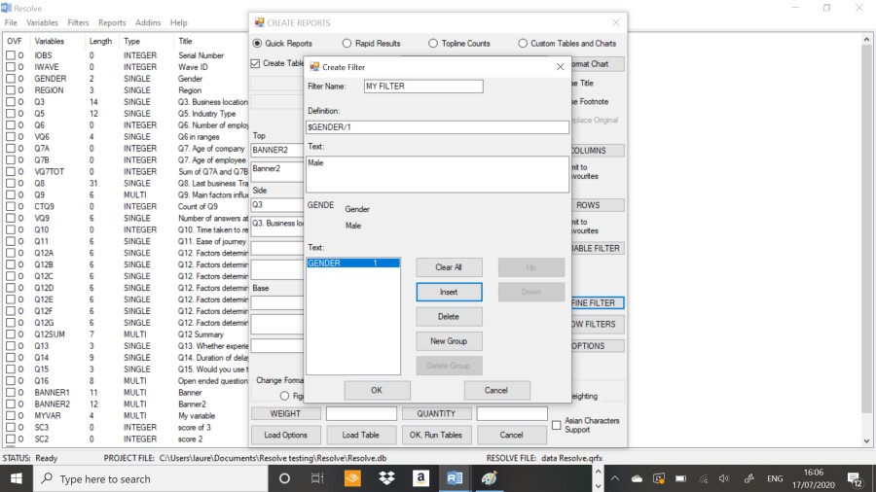
Task: Enable Asian Characters Support checkbox
Action: [557, 425]
